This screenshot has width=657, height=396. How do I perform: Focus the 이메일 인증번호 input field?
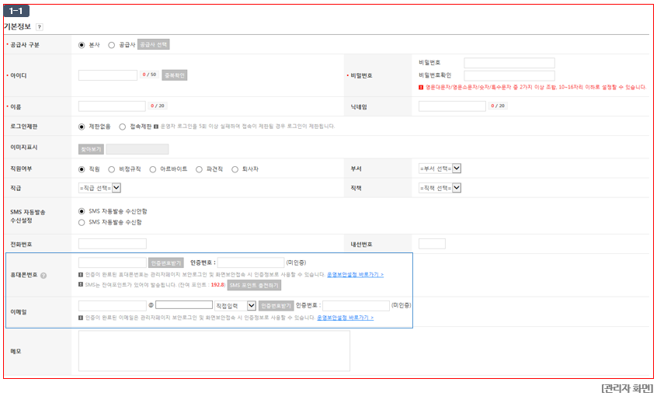[x=356, y=306]
